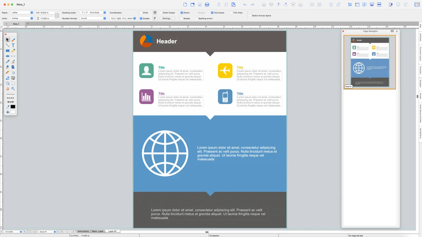422x237 pixels.
Task: Click the black stroke color swatch
Action: (x=13, y=107)
